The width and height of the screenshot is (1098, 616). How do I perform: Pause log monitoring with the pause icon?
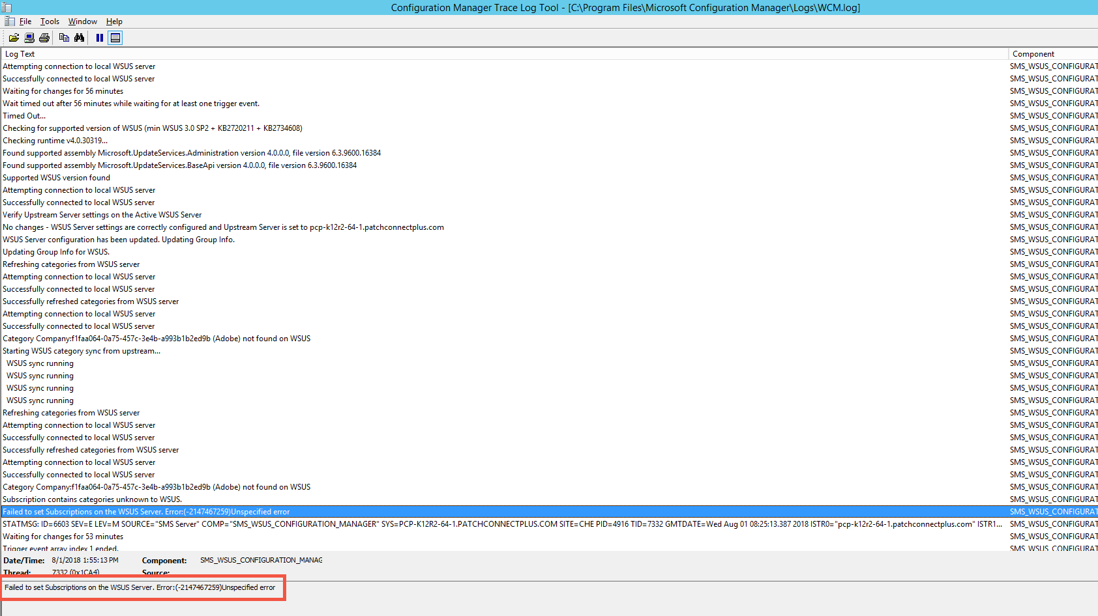100,38
